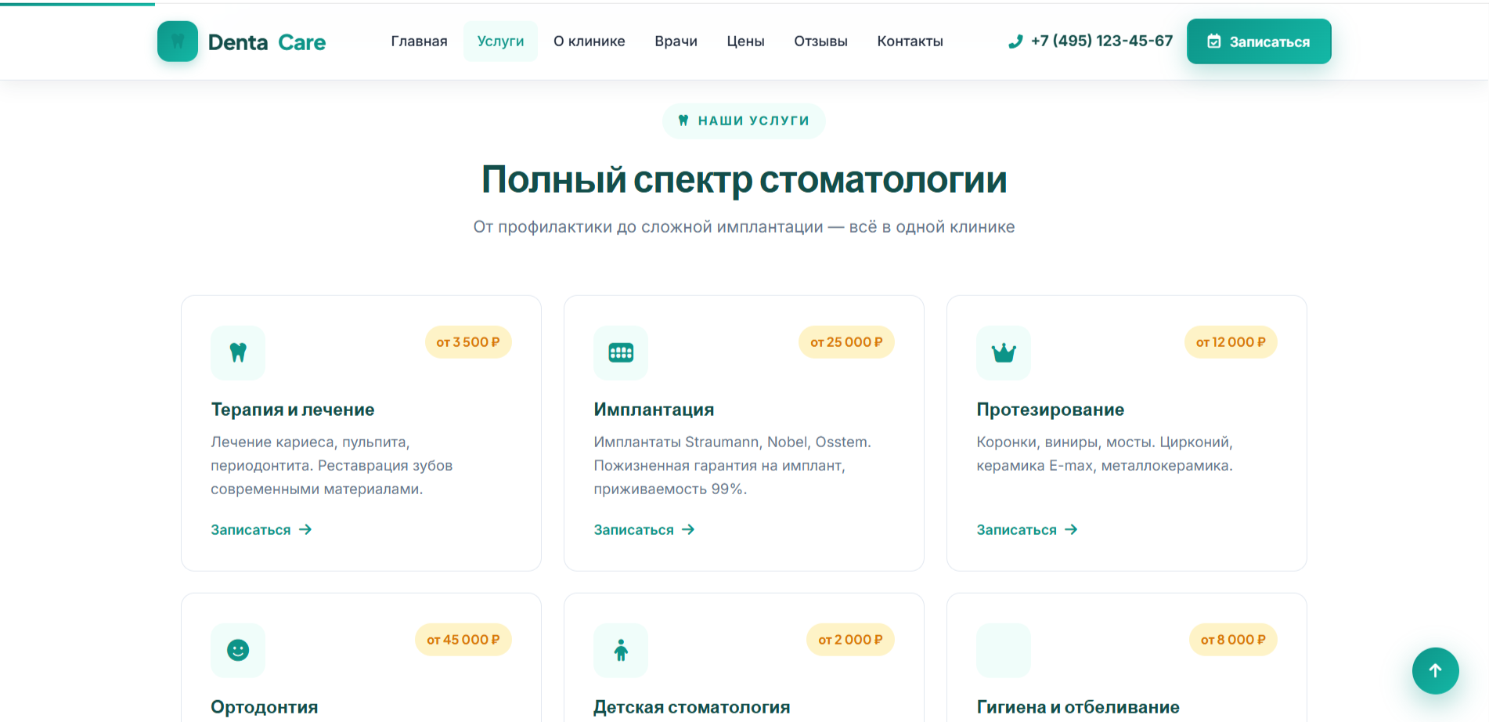The width and height of the screenshot is (1489, 722).
Task: Click the arrow next to Записаться under Имплантация
Action: [x=688, y=530]
